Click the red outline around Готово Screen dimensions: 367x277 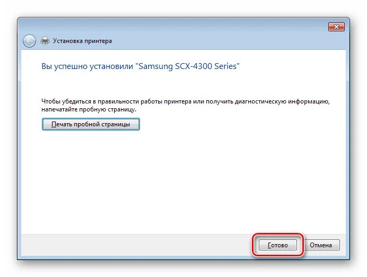click(x=278, y=234)
